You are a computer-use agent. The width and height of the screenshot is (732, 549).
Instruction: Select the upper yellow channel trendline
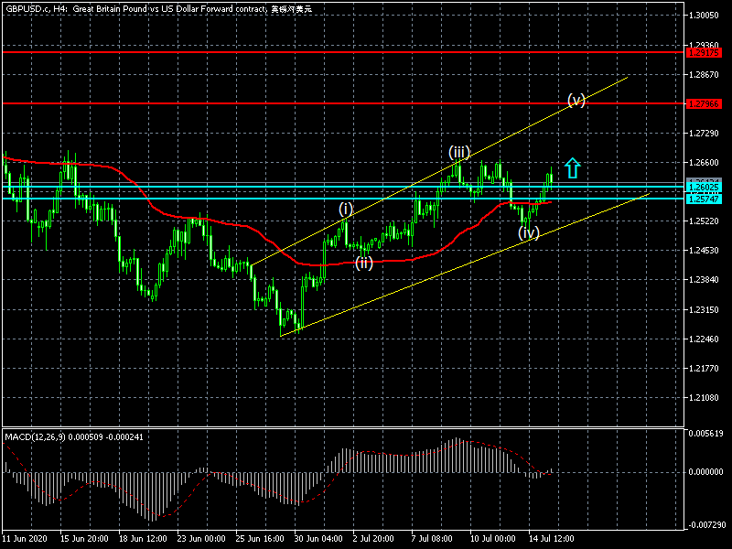(x=439, y=171)
